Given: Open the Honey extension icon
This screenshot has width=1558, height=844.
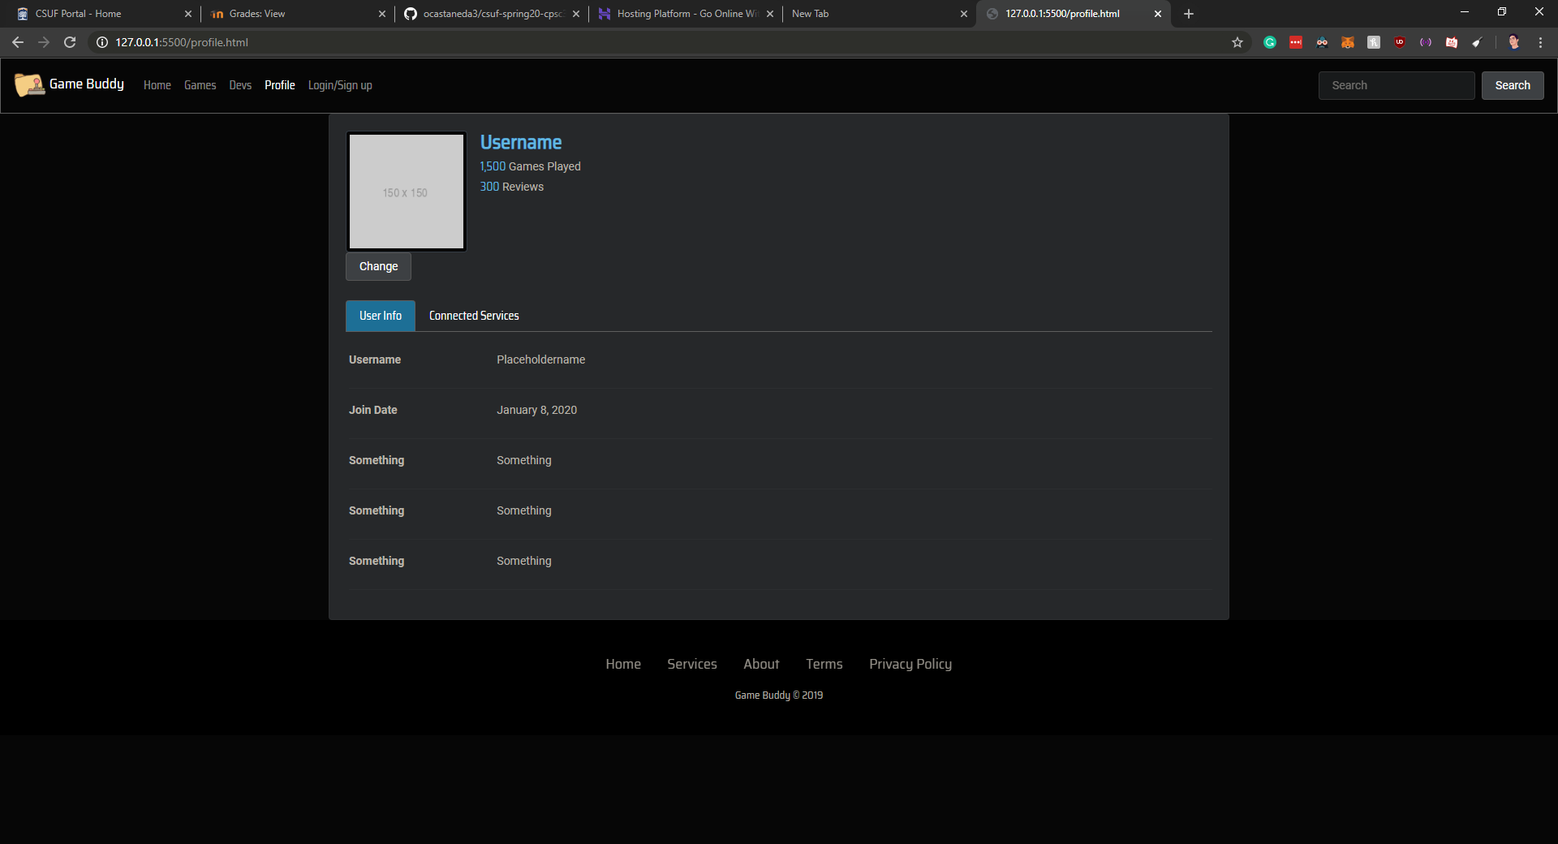Looking at the screenshot, I should coord(1374,42).
